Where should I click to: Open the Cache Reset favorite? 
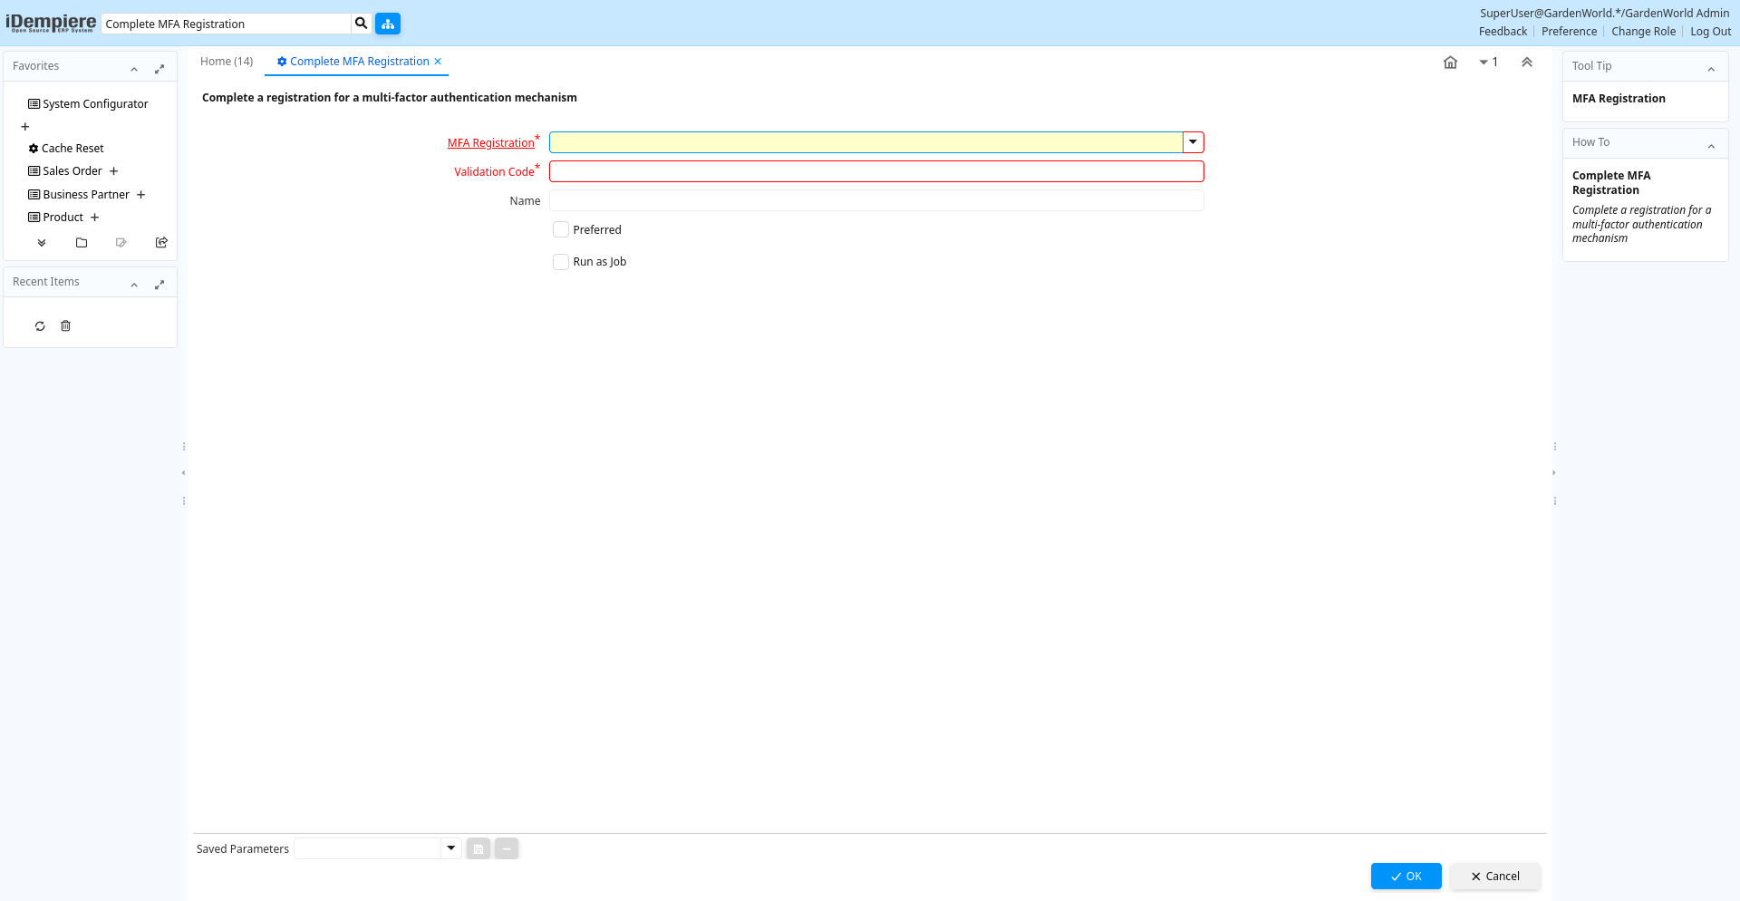click(x=72, y=149)
